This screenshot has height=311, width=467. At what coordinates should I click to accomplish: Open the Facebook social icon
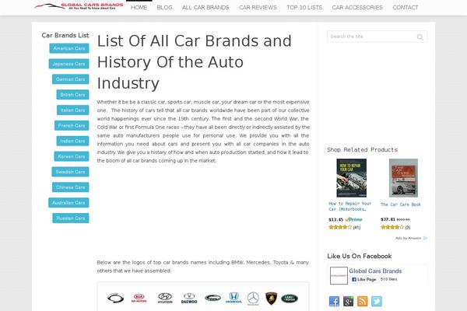click(334, 301)
